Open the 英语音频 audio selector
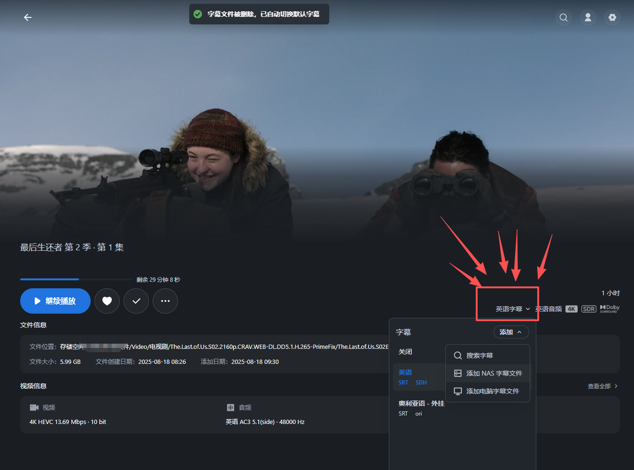The width and height of the screenshot is (634, 470). point(549,309)
